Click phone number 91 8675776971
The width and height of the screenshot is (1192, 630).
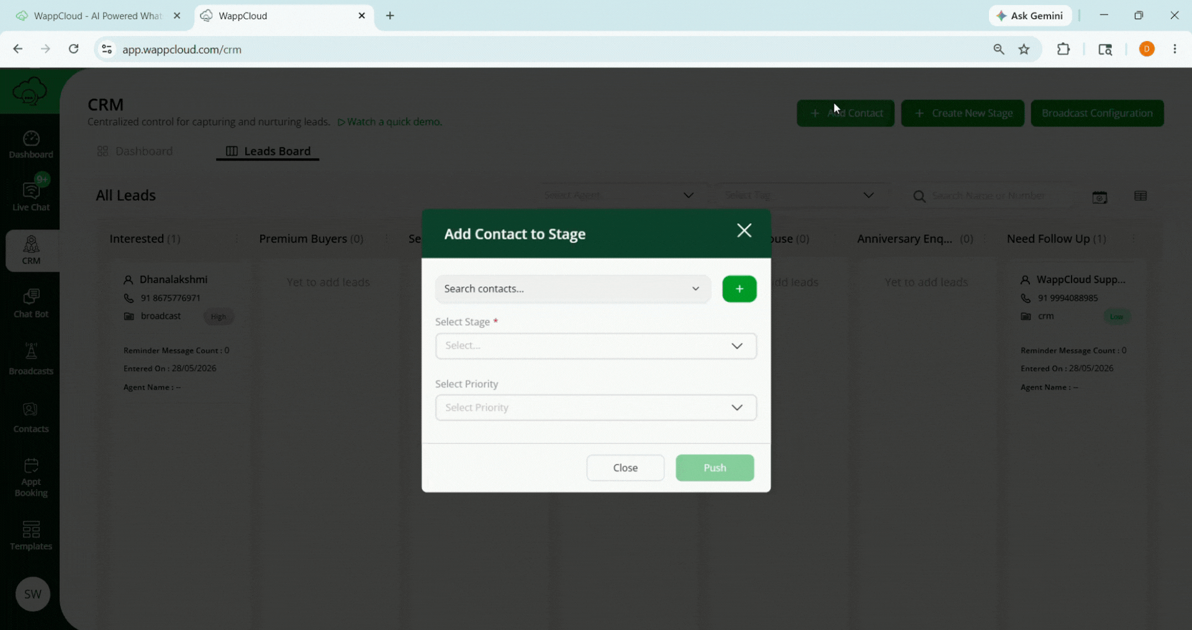170,298
